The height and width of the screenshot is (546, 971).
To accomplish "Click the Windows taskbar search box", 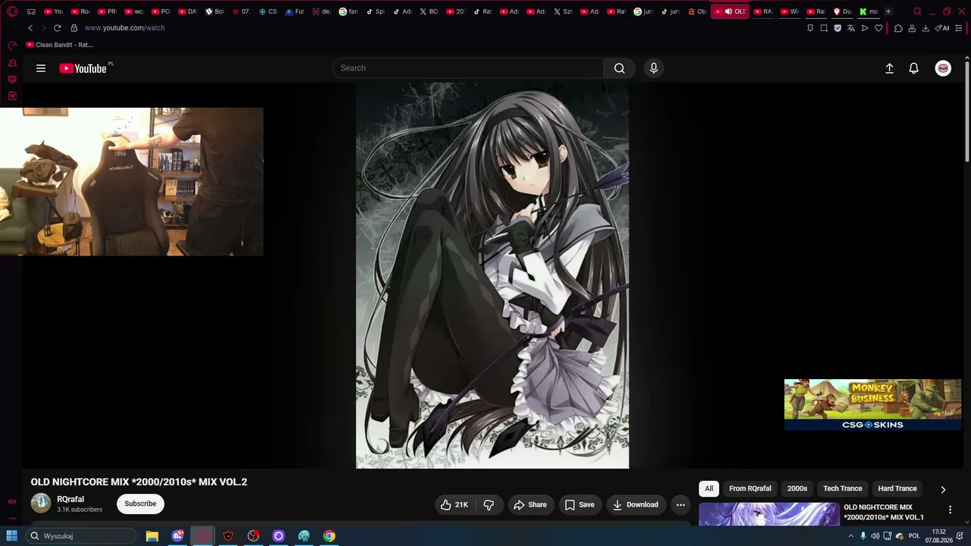I will point(81,536).
